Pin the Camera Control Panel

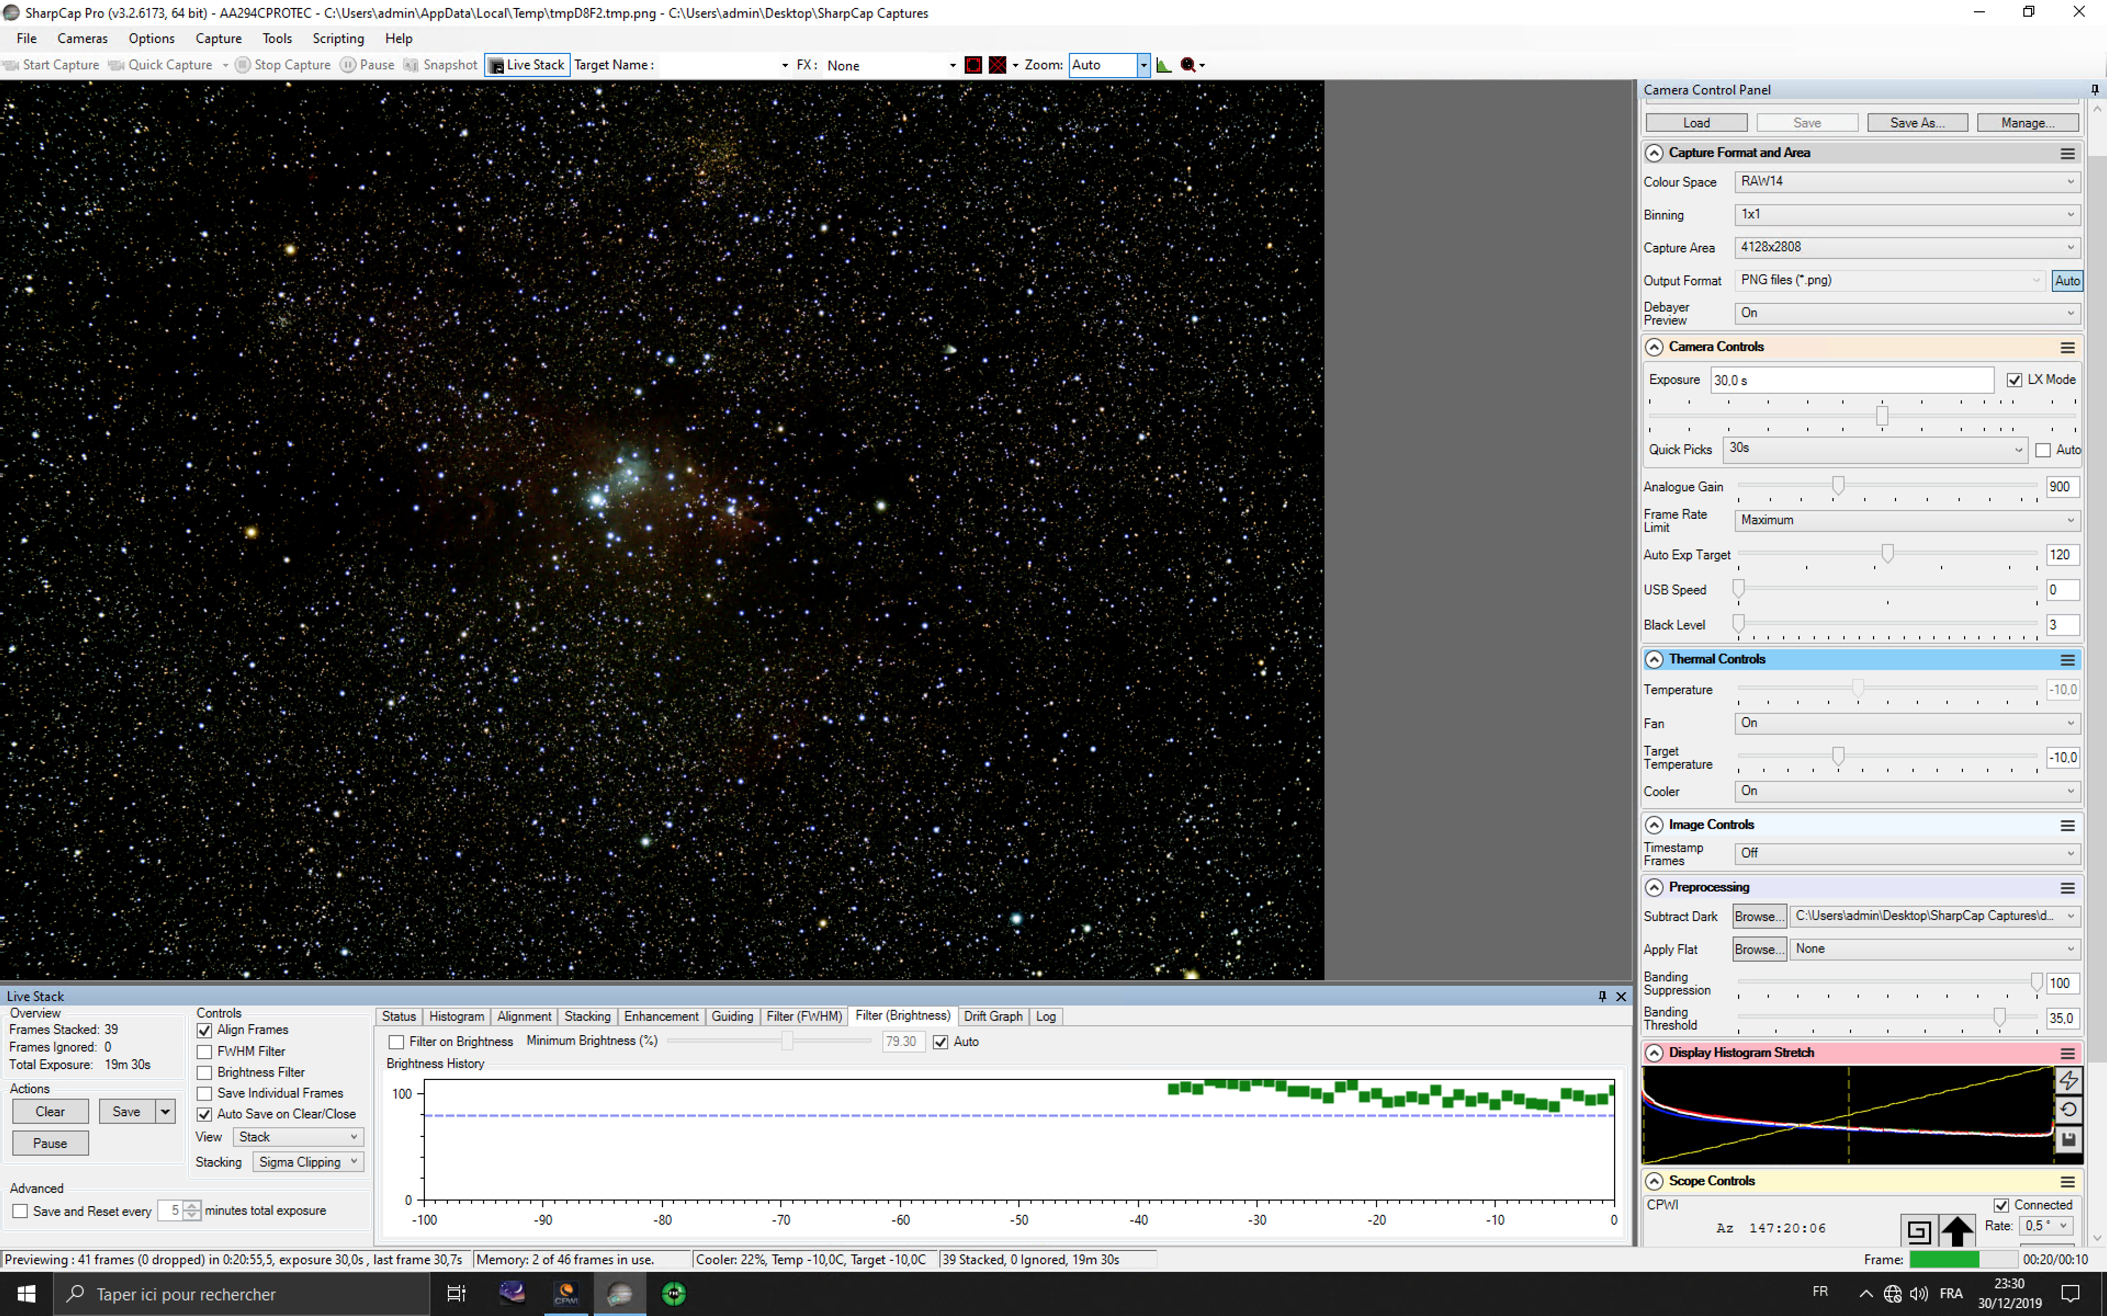[x=2095, y=89]
